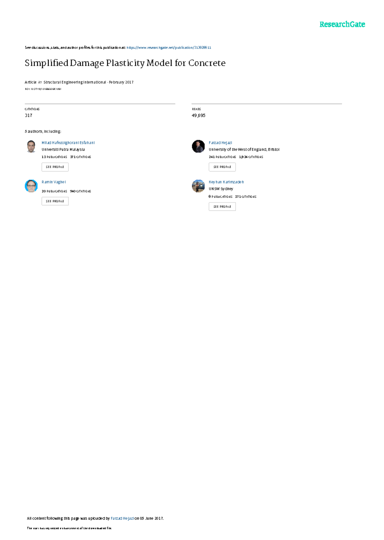Click Farzad Hejazi's profile photo
This screenshot has width=384, height=540.
(x=198, y=146)
